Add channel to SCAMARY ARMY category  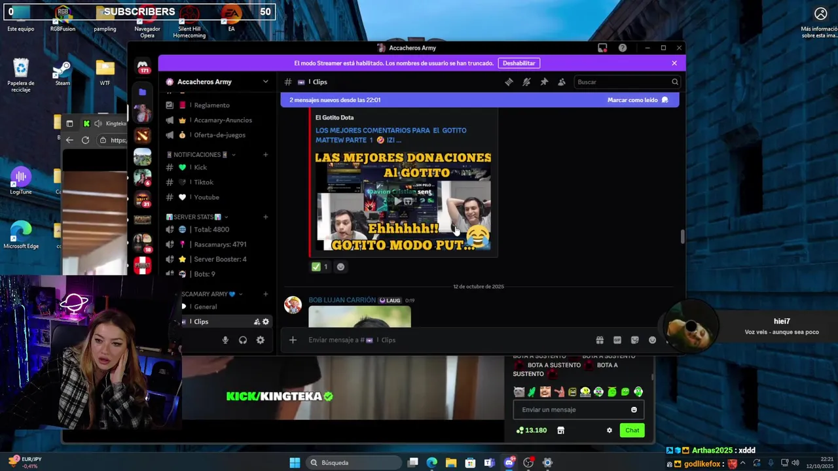tap(265, 294)
